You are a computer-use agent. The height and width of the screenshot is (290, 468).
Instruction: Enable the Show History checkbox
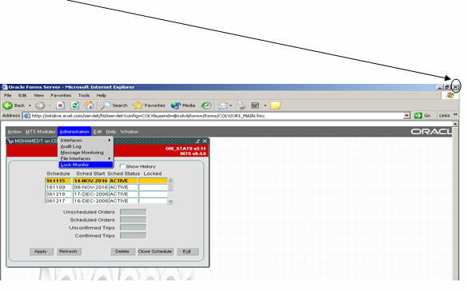click(x=122, y=166)
